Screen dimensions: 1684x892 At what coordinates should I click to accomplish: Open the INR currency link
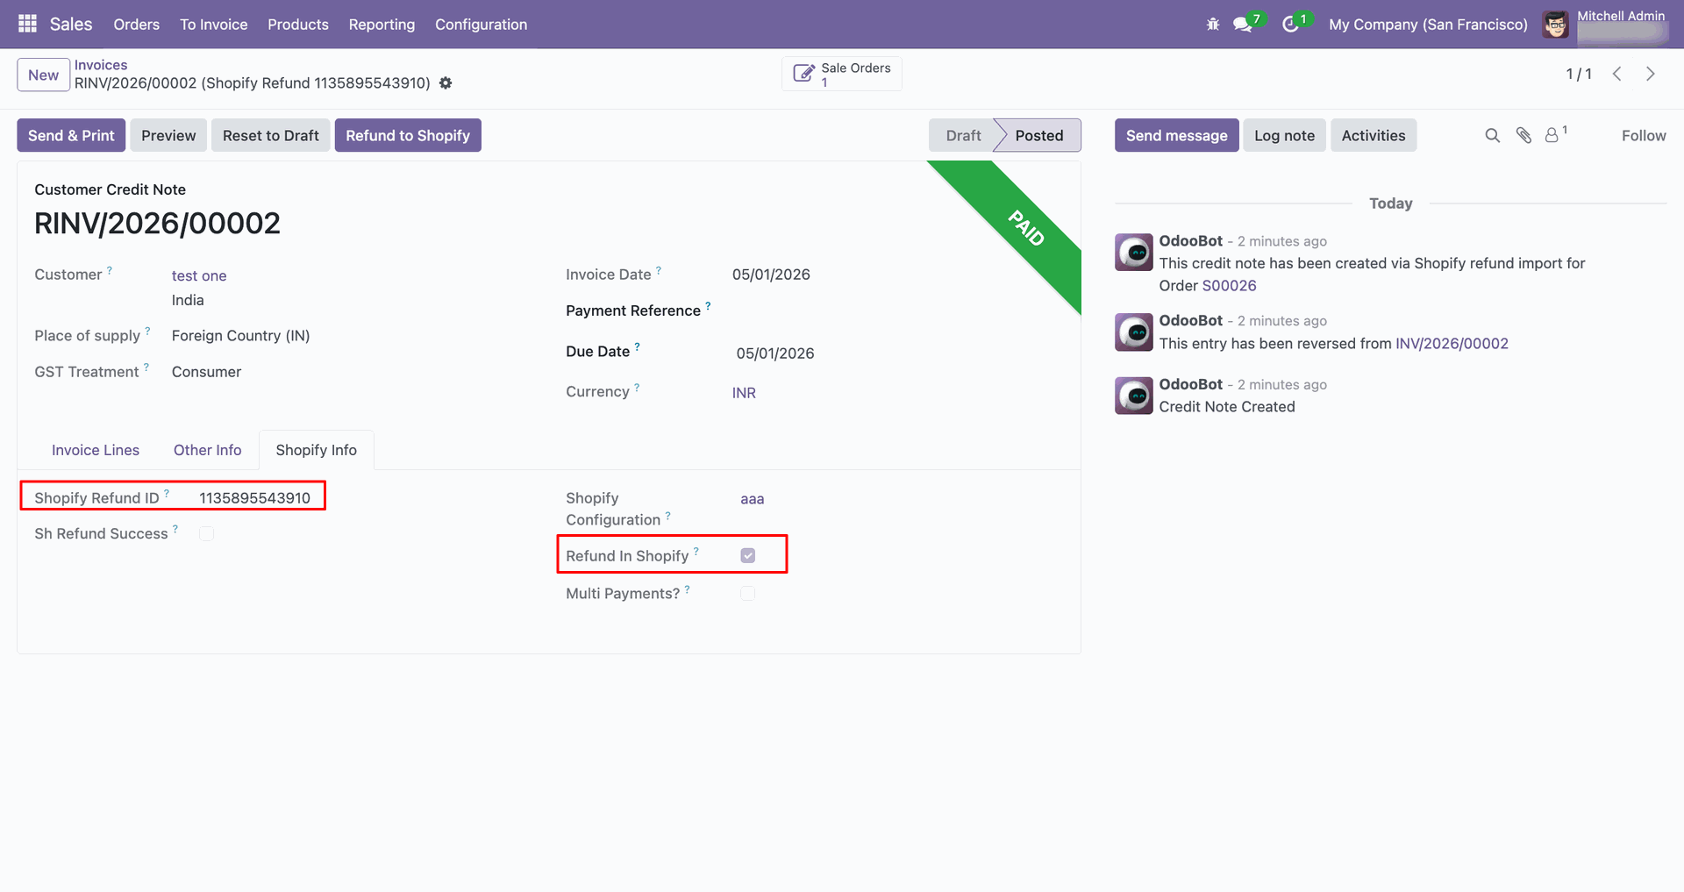[x=744, y=393]
